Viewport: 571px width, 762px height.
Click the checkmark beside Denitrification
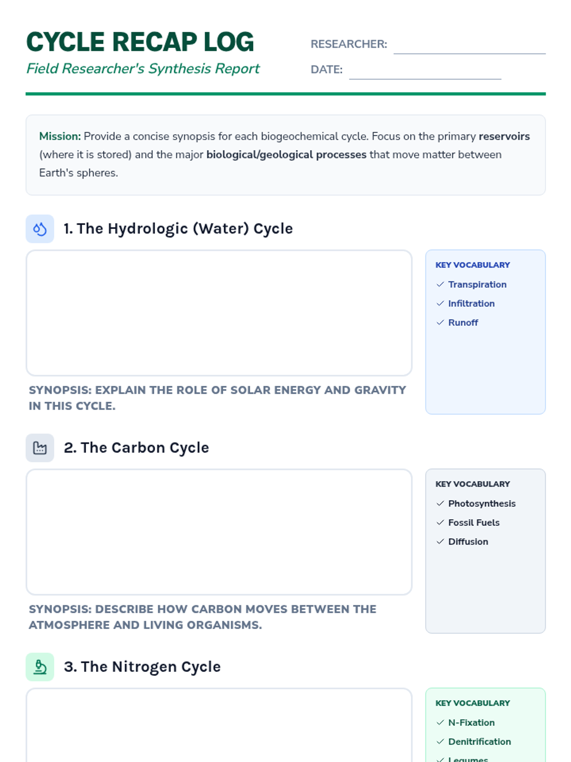point(440,742)
